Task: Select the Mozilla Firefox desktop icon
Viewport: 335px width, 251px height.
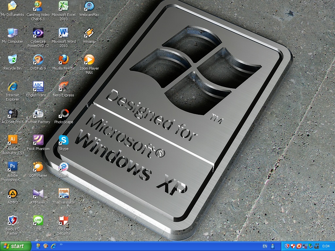Action: click(x=63, y=60)
